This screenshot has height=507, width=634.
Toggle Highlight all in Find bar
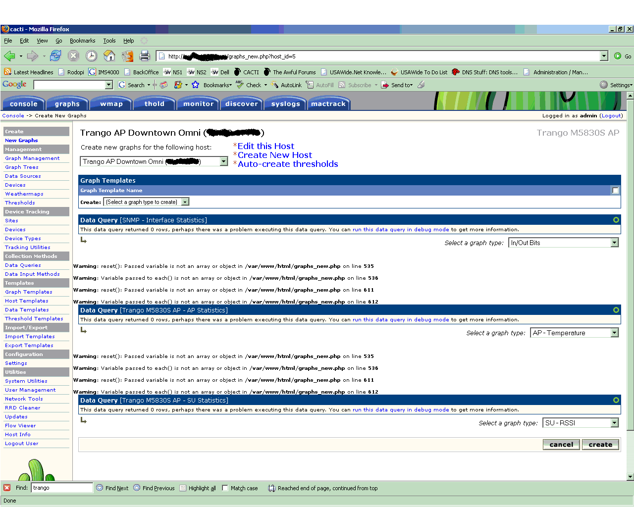coord(197,488)
